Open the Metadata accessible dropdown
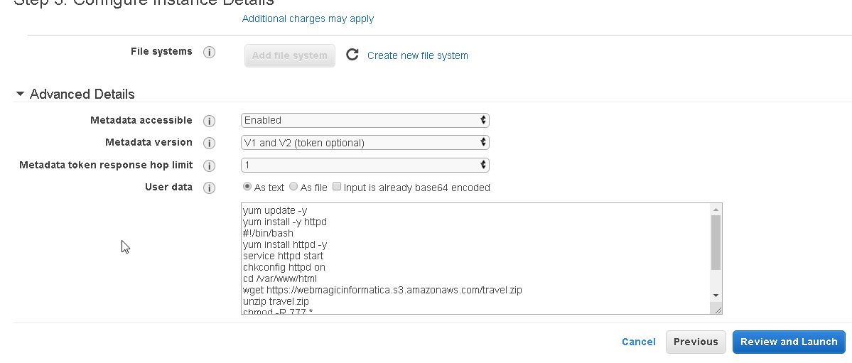This screenshot has height=363, width=852. click(x=365, y=120)
